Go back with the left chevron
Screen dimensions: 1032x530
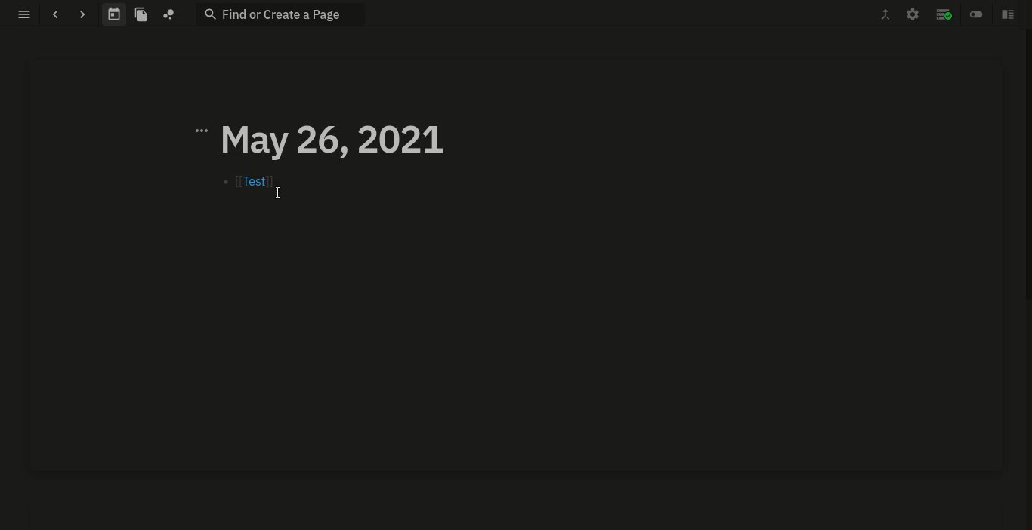tap(55, 14)
